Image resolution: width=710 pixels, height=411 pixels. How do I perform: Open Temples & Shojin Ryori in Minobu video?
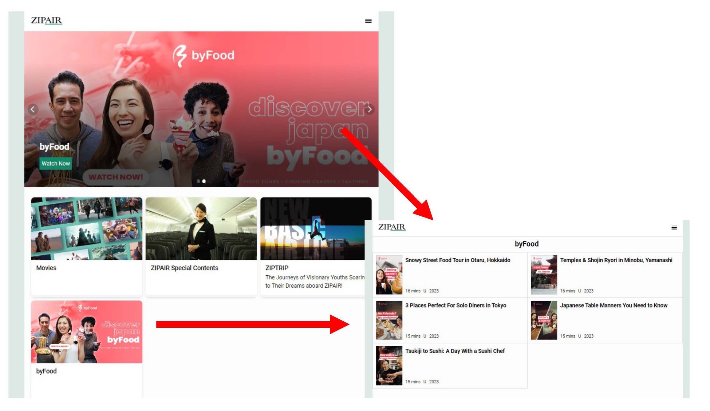tap(616, 260)
